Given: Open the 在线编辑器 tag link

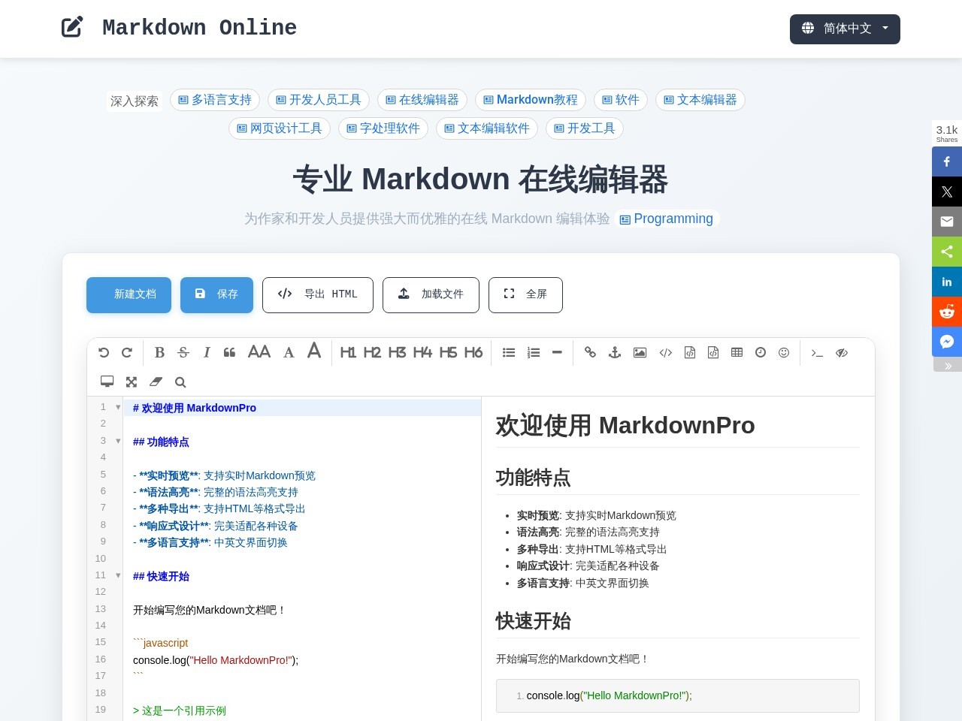Looking at the screenshot, I should pyautogui.click(x=422, y=100).
